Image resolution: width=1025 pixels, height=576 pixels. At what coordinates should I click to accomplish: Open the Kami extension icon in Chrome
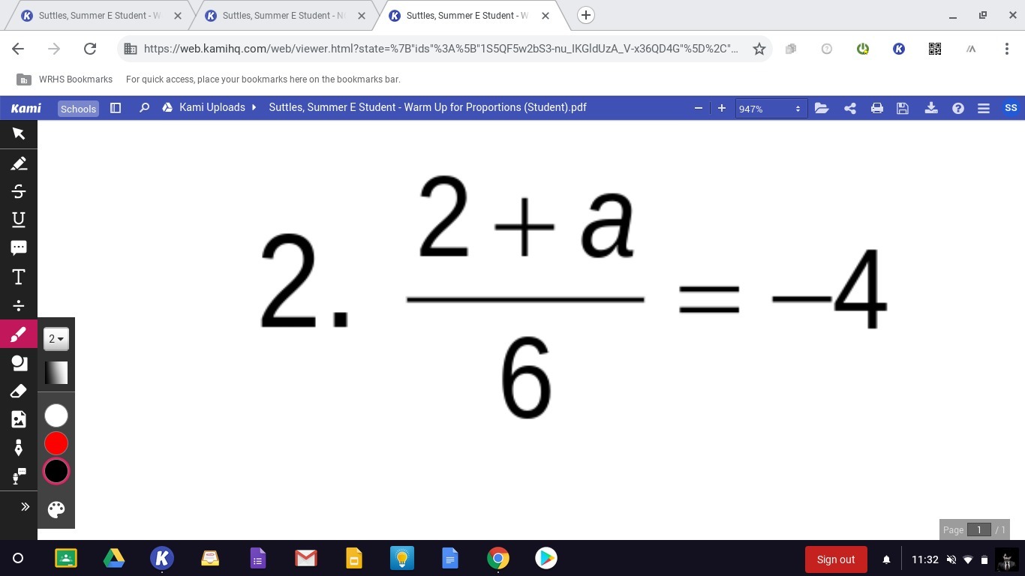point(899,49)
